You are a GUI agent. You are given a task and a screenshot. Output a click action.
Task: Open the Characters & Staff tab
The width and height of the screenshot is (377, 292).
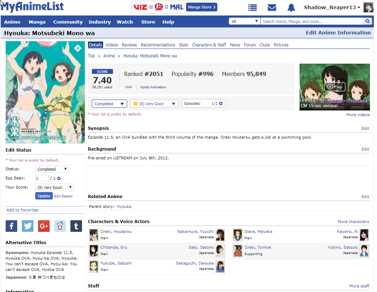click(x=209, y=45)
